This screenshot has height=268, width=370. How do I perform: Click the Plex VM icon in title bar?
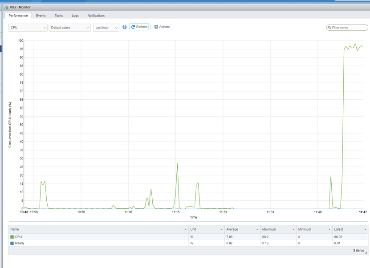click(x=6, y=7)
